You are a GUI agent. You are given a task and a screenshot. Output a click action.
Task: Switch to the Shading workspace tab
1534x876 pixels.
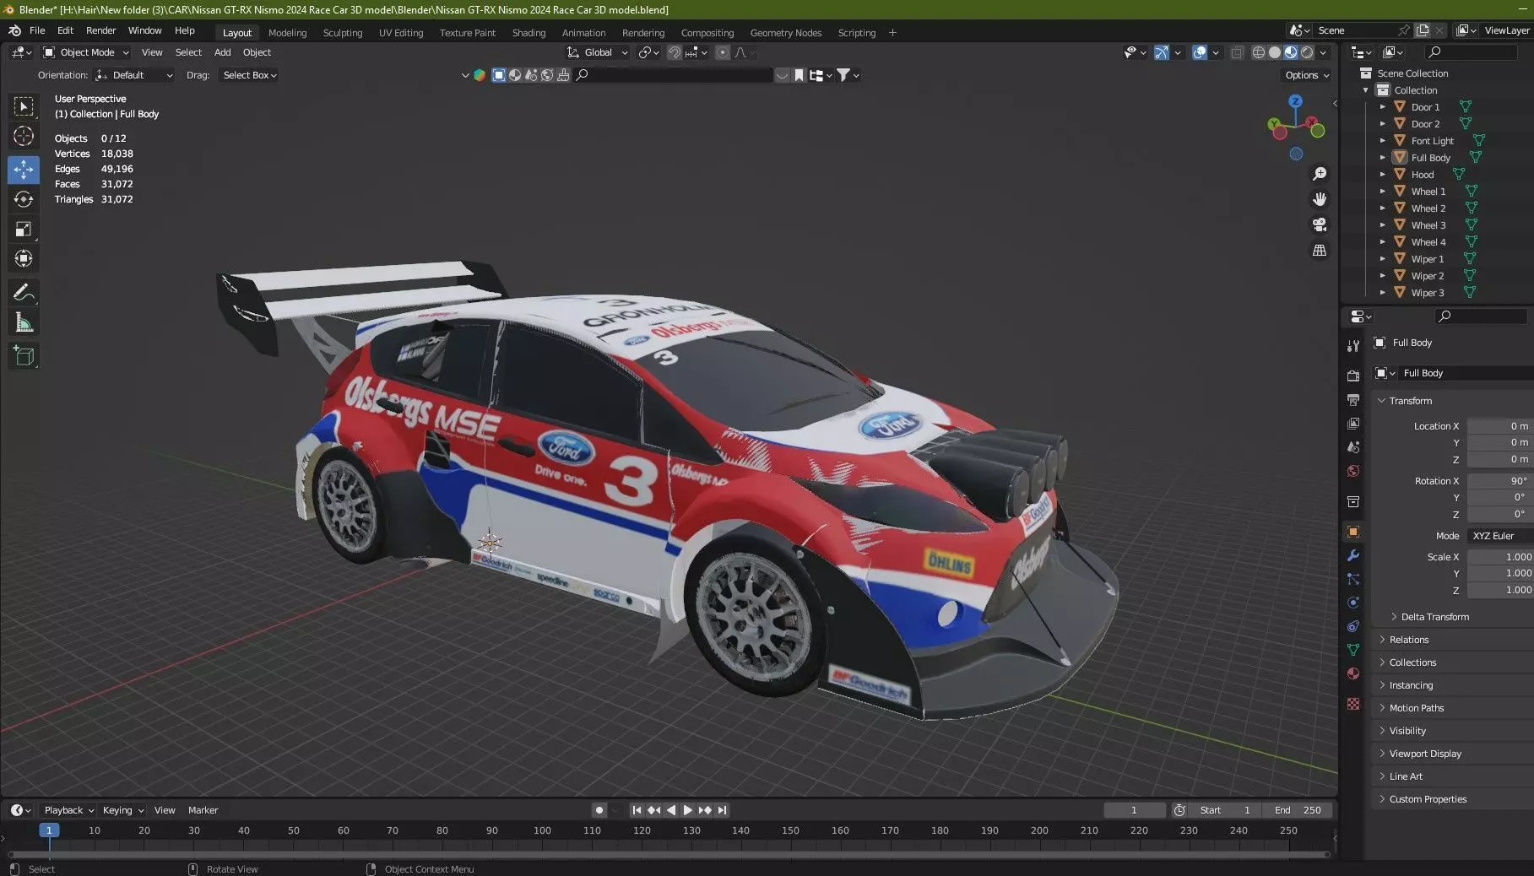pos(528,33)
